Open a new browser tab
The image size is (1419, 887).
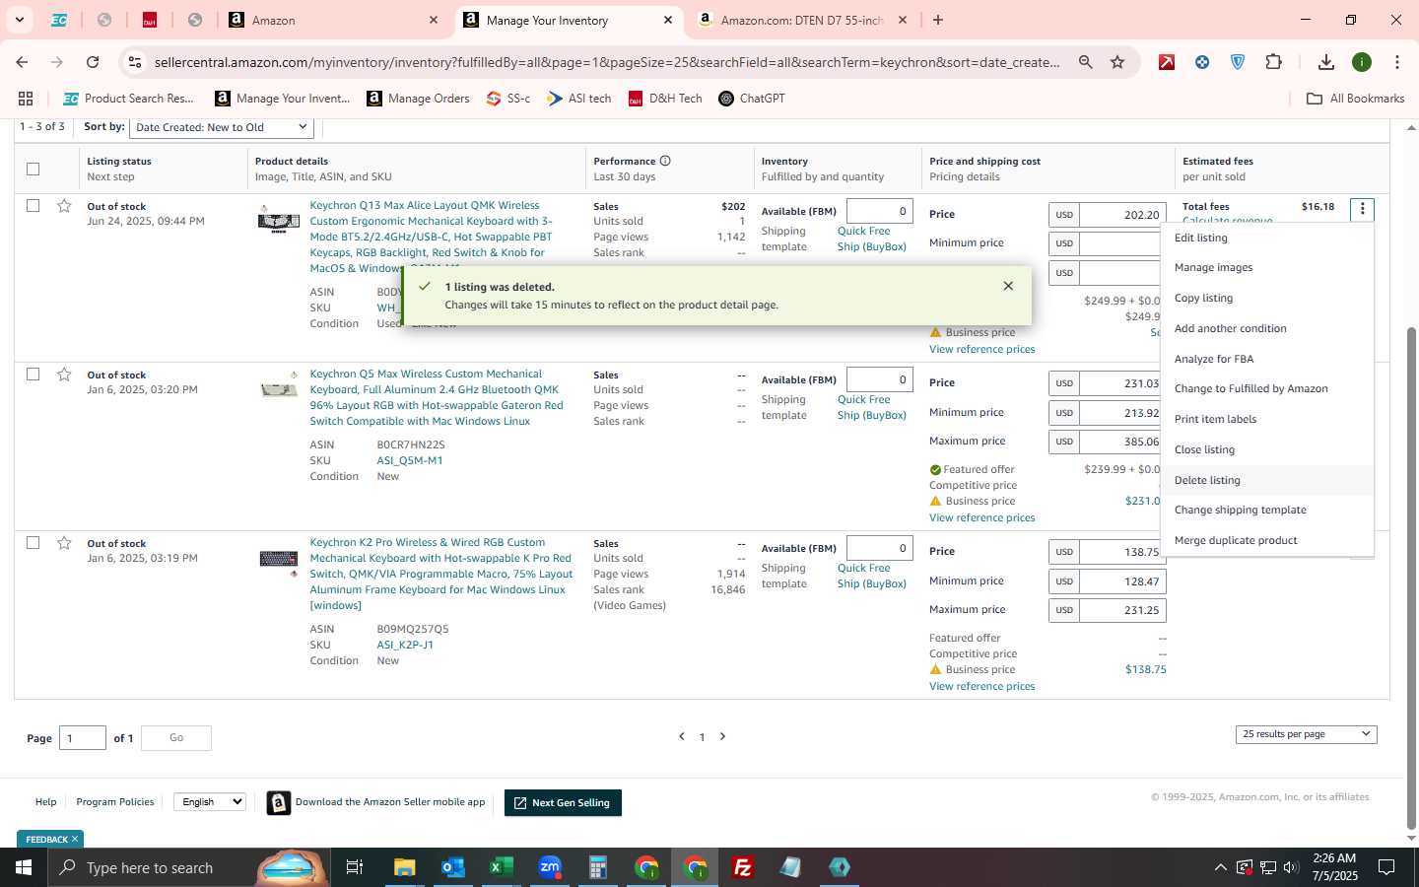click(x=938, y=20)
